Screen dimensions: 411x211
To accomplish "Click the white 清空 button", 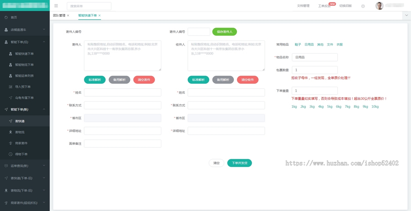I will click(216, 163).
